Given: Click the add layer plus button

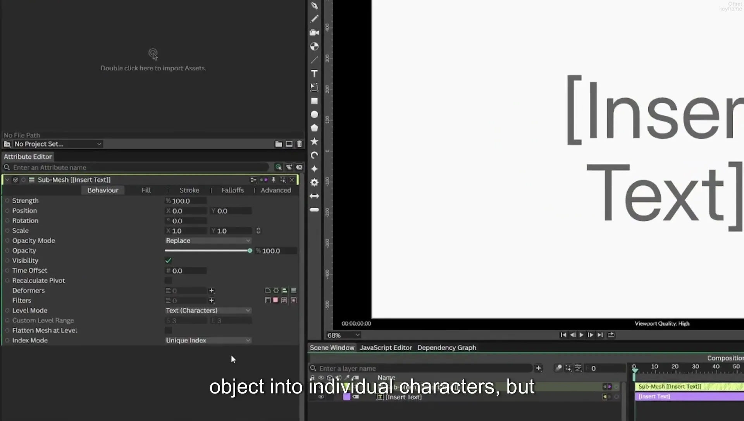Looking at the screenshot, I should tap(539, 368).
